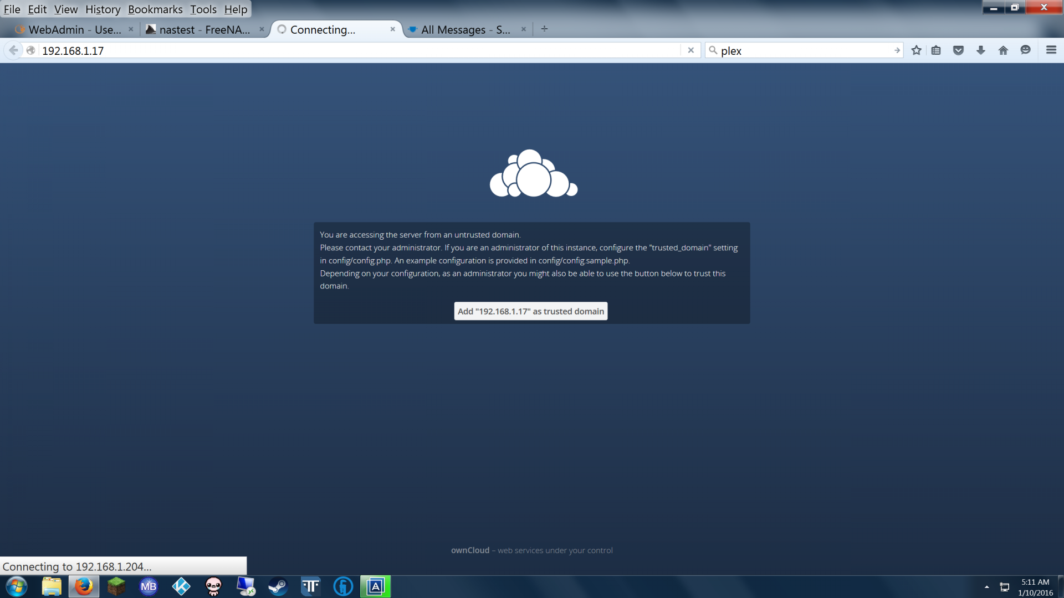1064x598 pixels.
Task: Focus the search box containing plex
Action: pos(805,50)
